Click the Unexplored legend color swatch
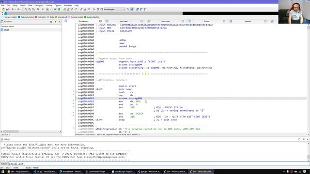Image resolution: width=310 pixels, height=174 pixels. click(x=56, y=17)
